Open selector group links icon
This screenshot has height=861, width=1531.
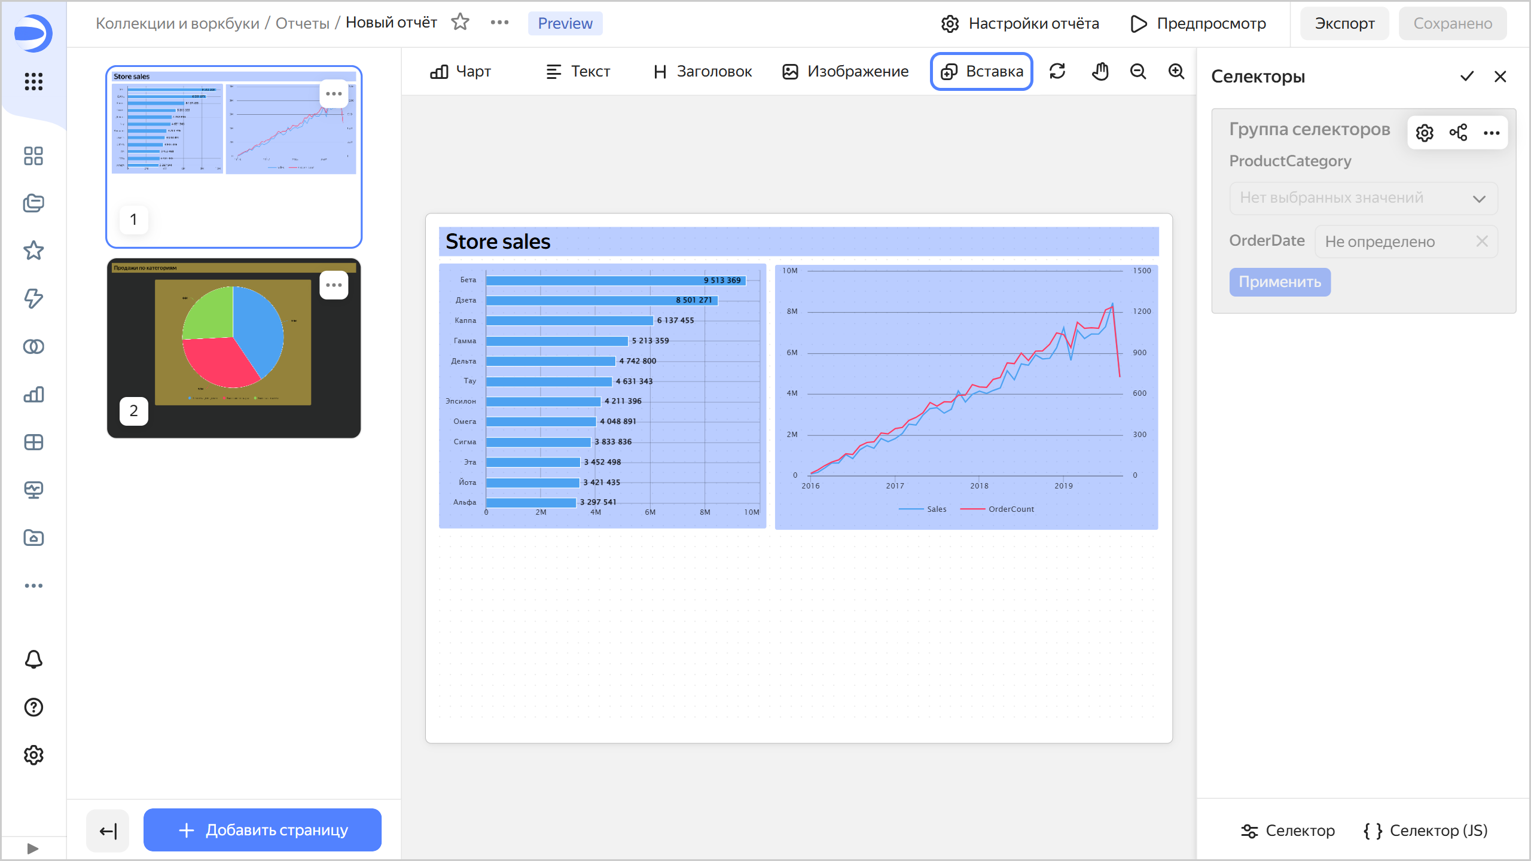[1458, 133]
